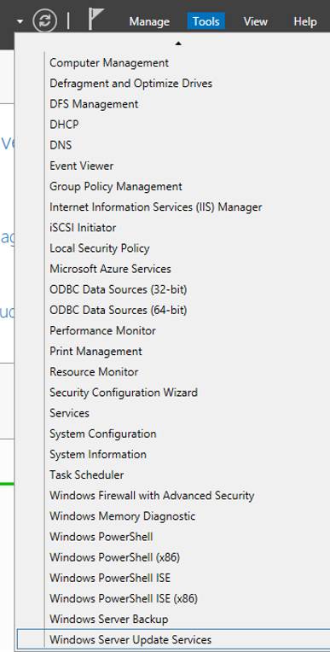Launch Task Scheduler
Screen dimensions: 330x652
click(86, 474)
